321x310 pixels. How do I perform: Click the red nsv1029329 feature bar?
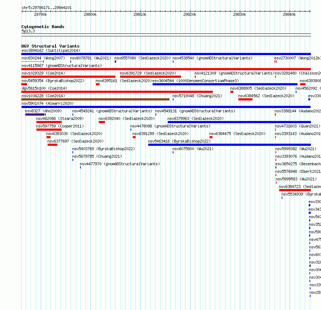pyautogui.click(x=69, y=77)
